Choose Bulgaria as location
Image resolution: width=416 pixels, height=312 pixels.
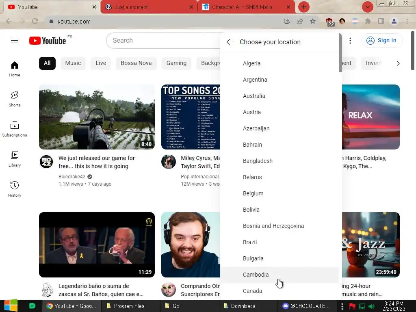point(279,258)
